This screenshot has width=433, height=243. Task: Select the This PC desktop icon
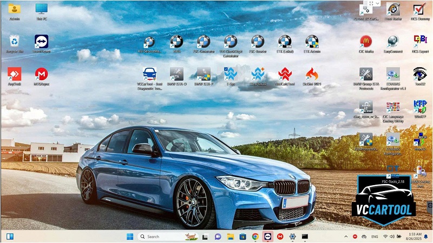point(42,11)
